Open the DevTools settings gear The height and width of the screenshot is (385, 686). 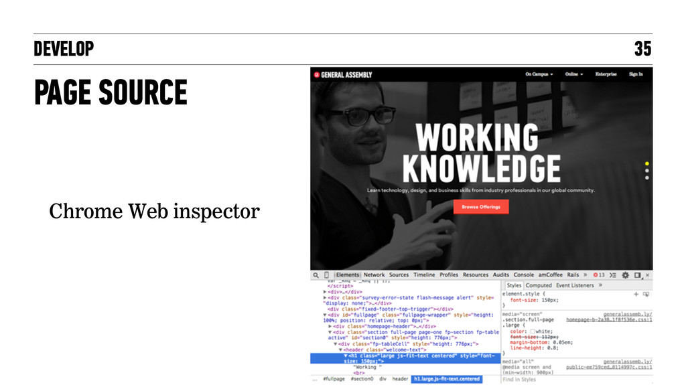pos(626,275)
